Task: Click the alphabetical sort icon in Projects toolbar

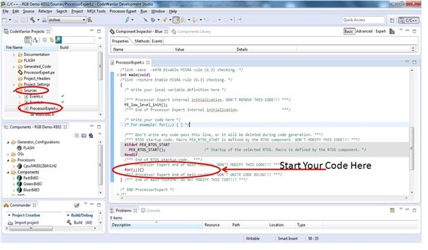Action: pos(35,40)
